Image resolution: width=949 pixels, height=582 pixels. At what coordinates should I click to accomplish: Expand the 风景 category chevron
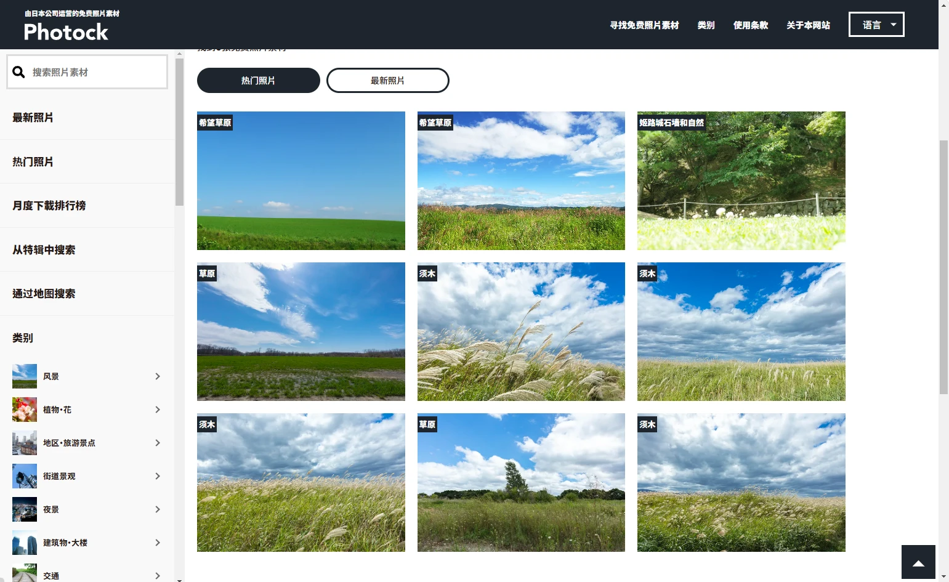point(158,376)
